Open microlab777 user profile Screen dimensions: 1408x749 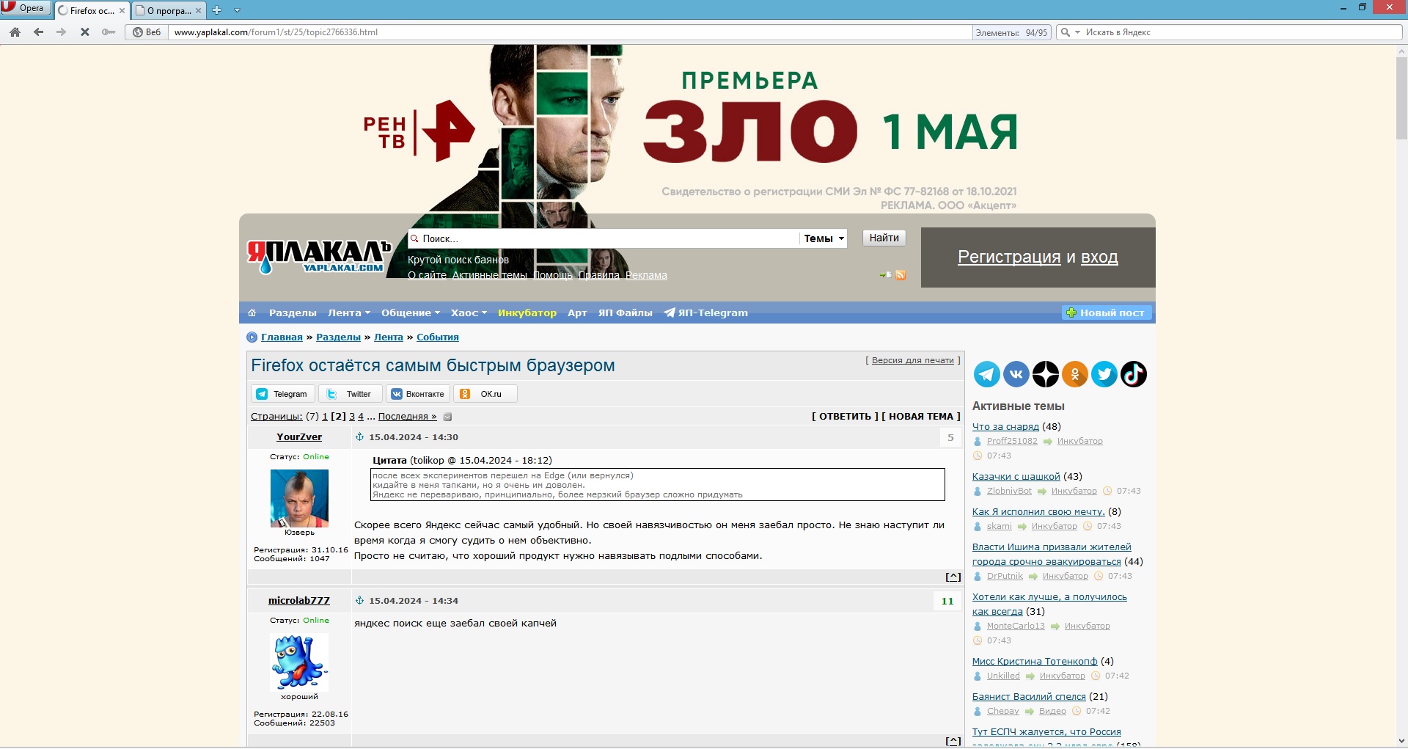click(299, 601)
